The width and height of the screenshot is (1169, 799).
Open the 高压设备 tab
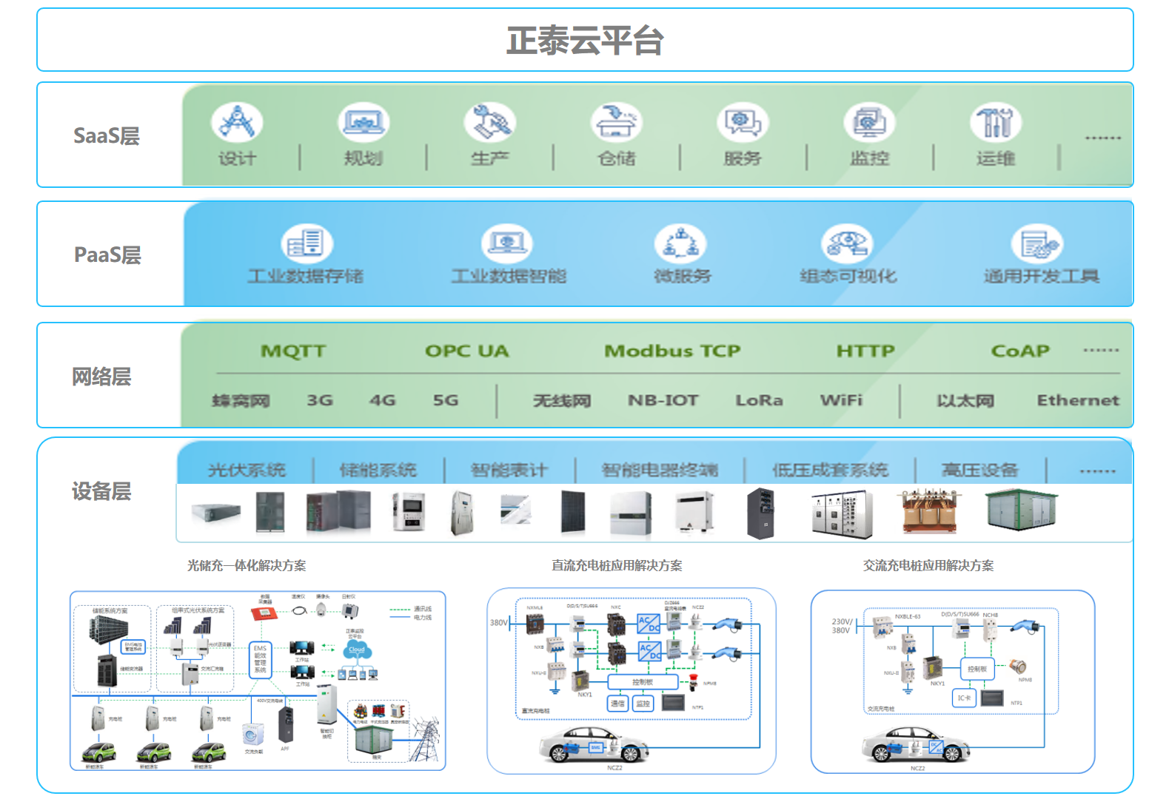[x=979, y=470]
